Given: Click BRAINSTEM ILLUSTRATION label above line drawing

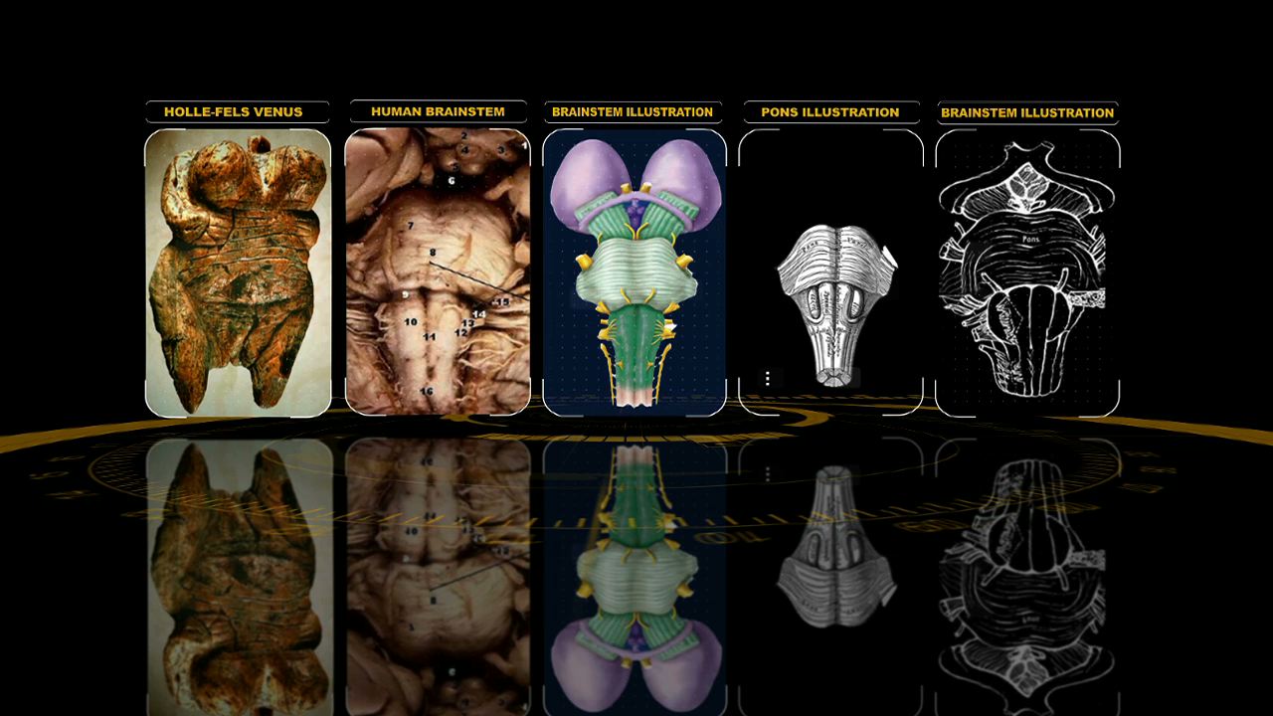Looking at the screenshot, I should 1027,112.
